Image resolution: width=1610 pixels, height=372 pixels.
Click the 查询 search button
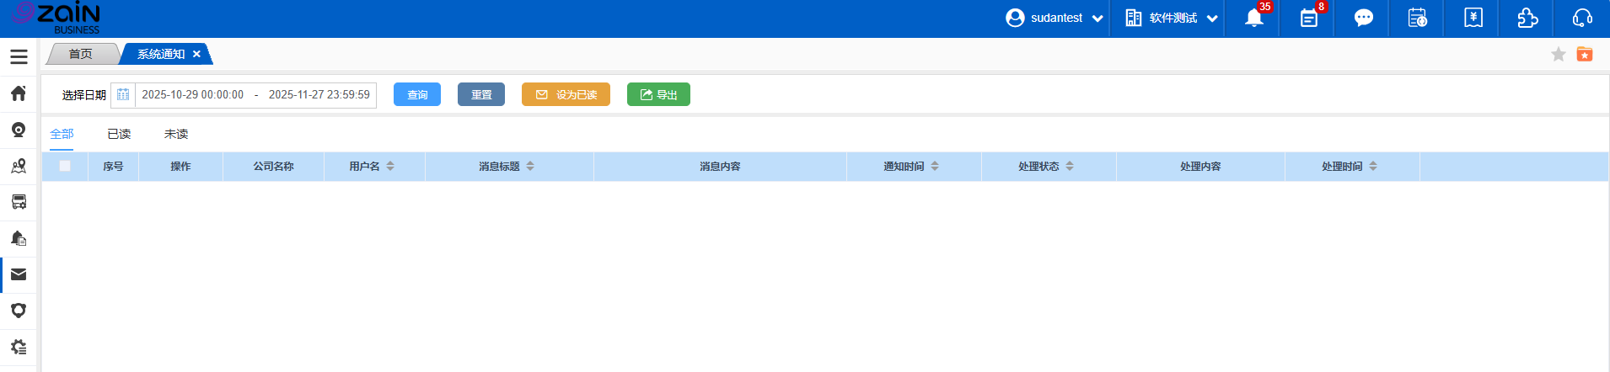pyautogui.click(x=417, y=94)
